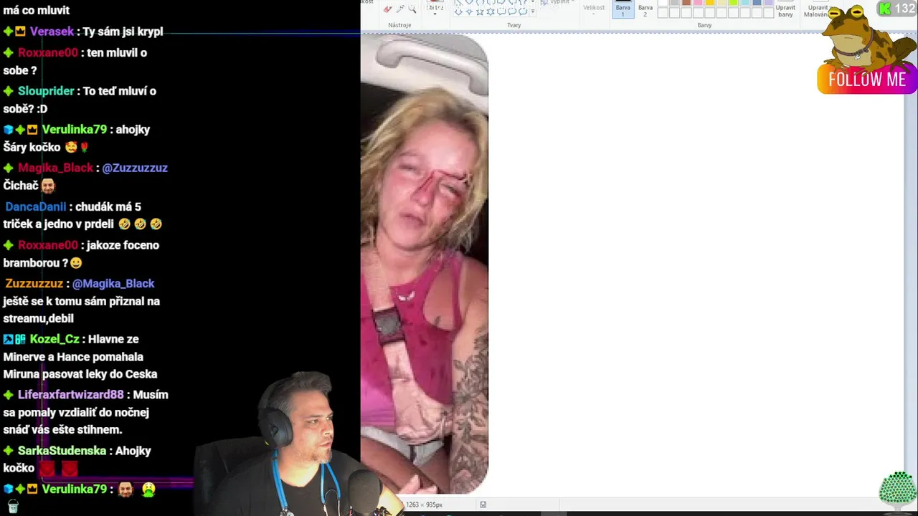Pick the five-point star shape
This screenshot has width=918, height=516.
coord(480,11)
